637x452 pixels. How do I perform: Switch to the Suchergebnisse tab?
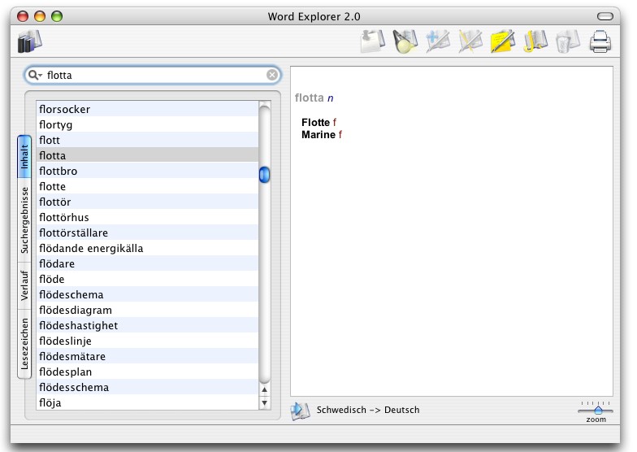click(24, 219)
